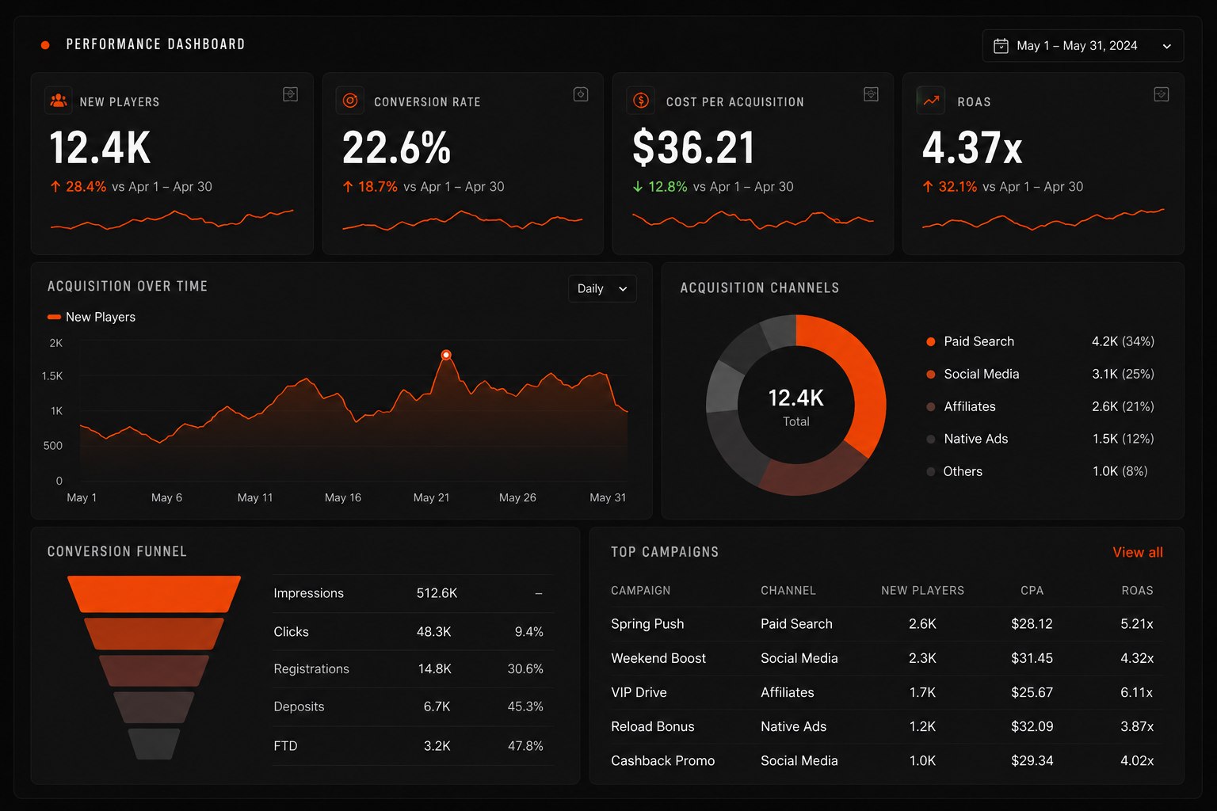1217x811 pixels.
Task: Open the May 1 – May 31, 2024 date range dropdown
Action: pyautogui.click(x=1083, y=46)
